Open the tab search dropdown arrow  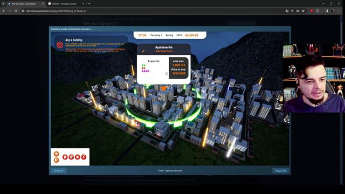click(3, 4)
